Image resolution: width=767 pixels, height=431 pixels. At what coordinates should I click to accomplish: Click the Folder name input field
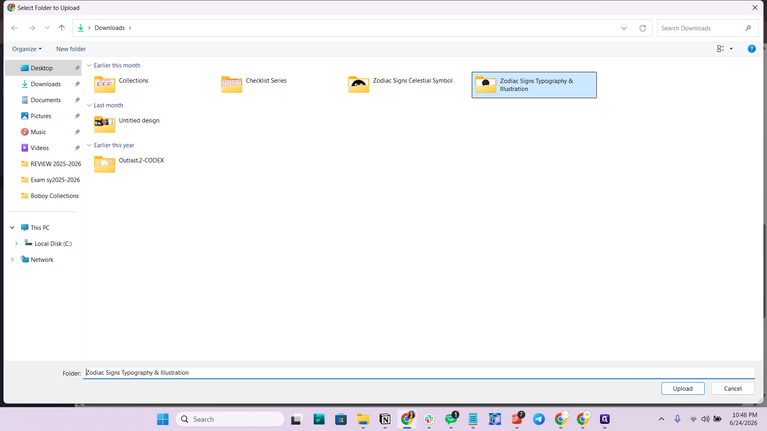(x=419, y=373)
